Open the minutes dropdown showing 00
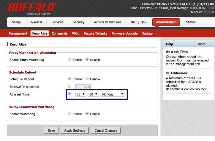The image size is (215, 141). coord(93,94)
